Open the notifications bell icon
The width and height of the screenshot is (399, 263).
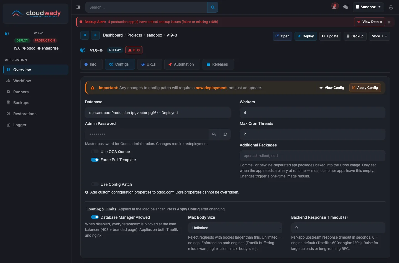335,7
